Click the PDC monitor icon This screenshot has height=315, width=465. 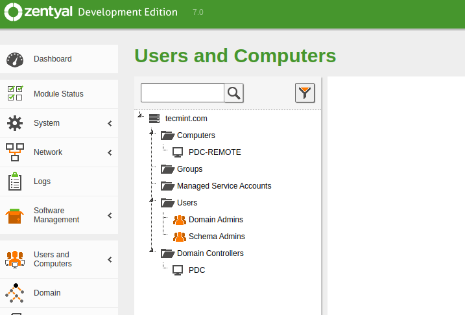click(178, 270)
